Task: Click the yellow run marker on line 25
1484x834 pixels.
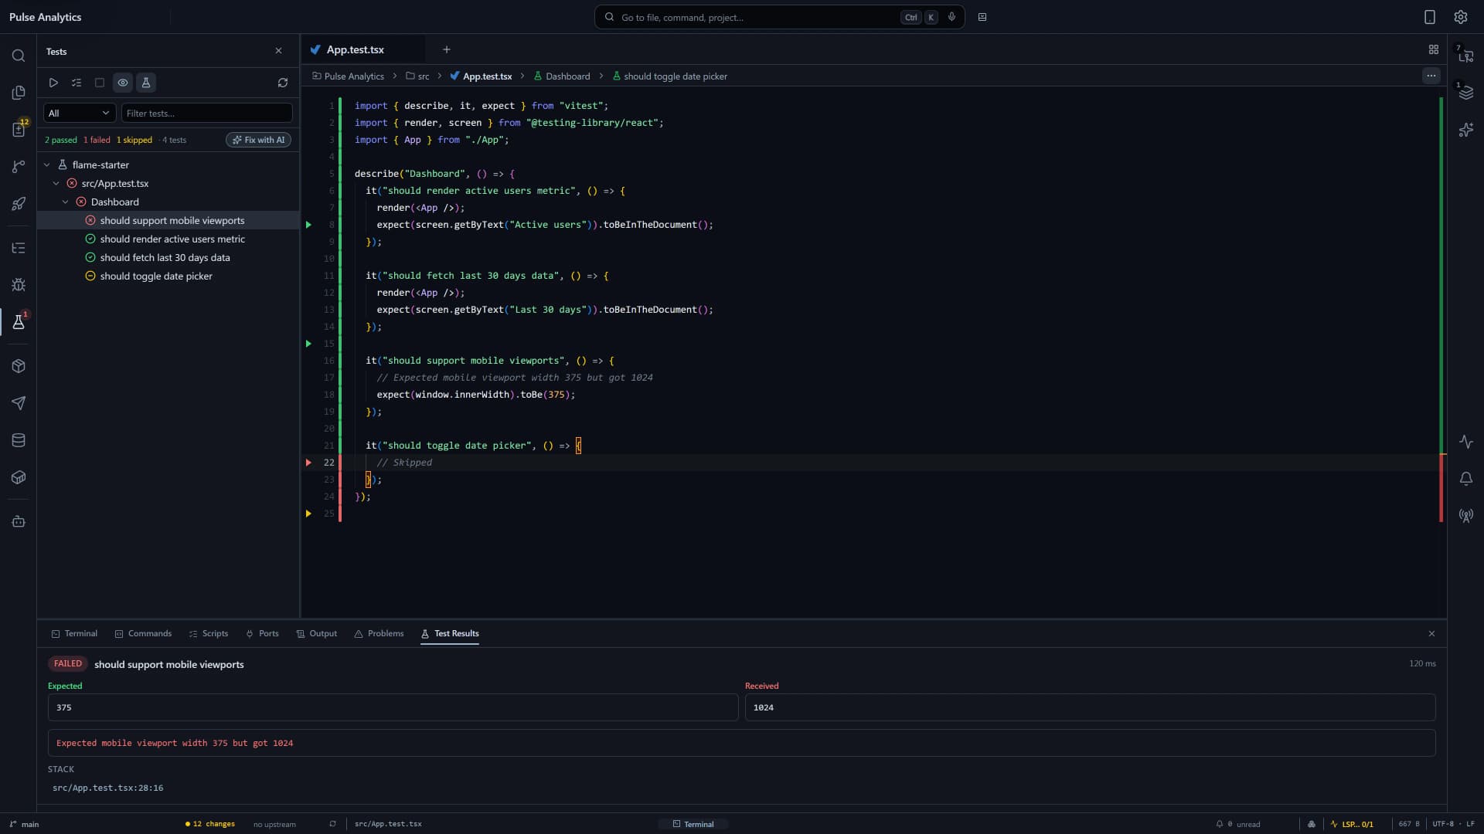Action: [308, 514]
